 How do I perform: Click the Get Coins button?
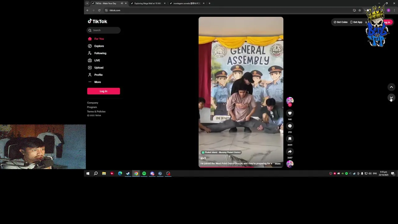pos(340,22)
